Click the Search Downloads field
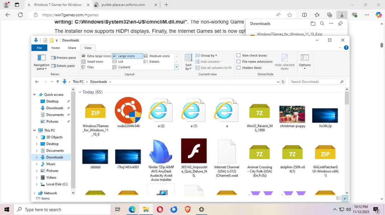 [317, 82]
